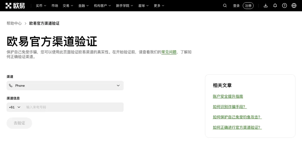This screenshot has width=302, height=141.
Task: Open 如何正确进行官方渠道验证？ article
Action: click(x=237, y=127)
